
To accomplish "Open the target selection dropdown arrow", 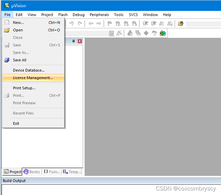I will [111, 34].
